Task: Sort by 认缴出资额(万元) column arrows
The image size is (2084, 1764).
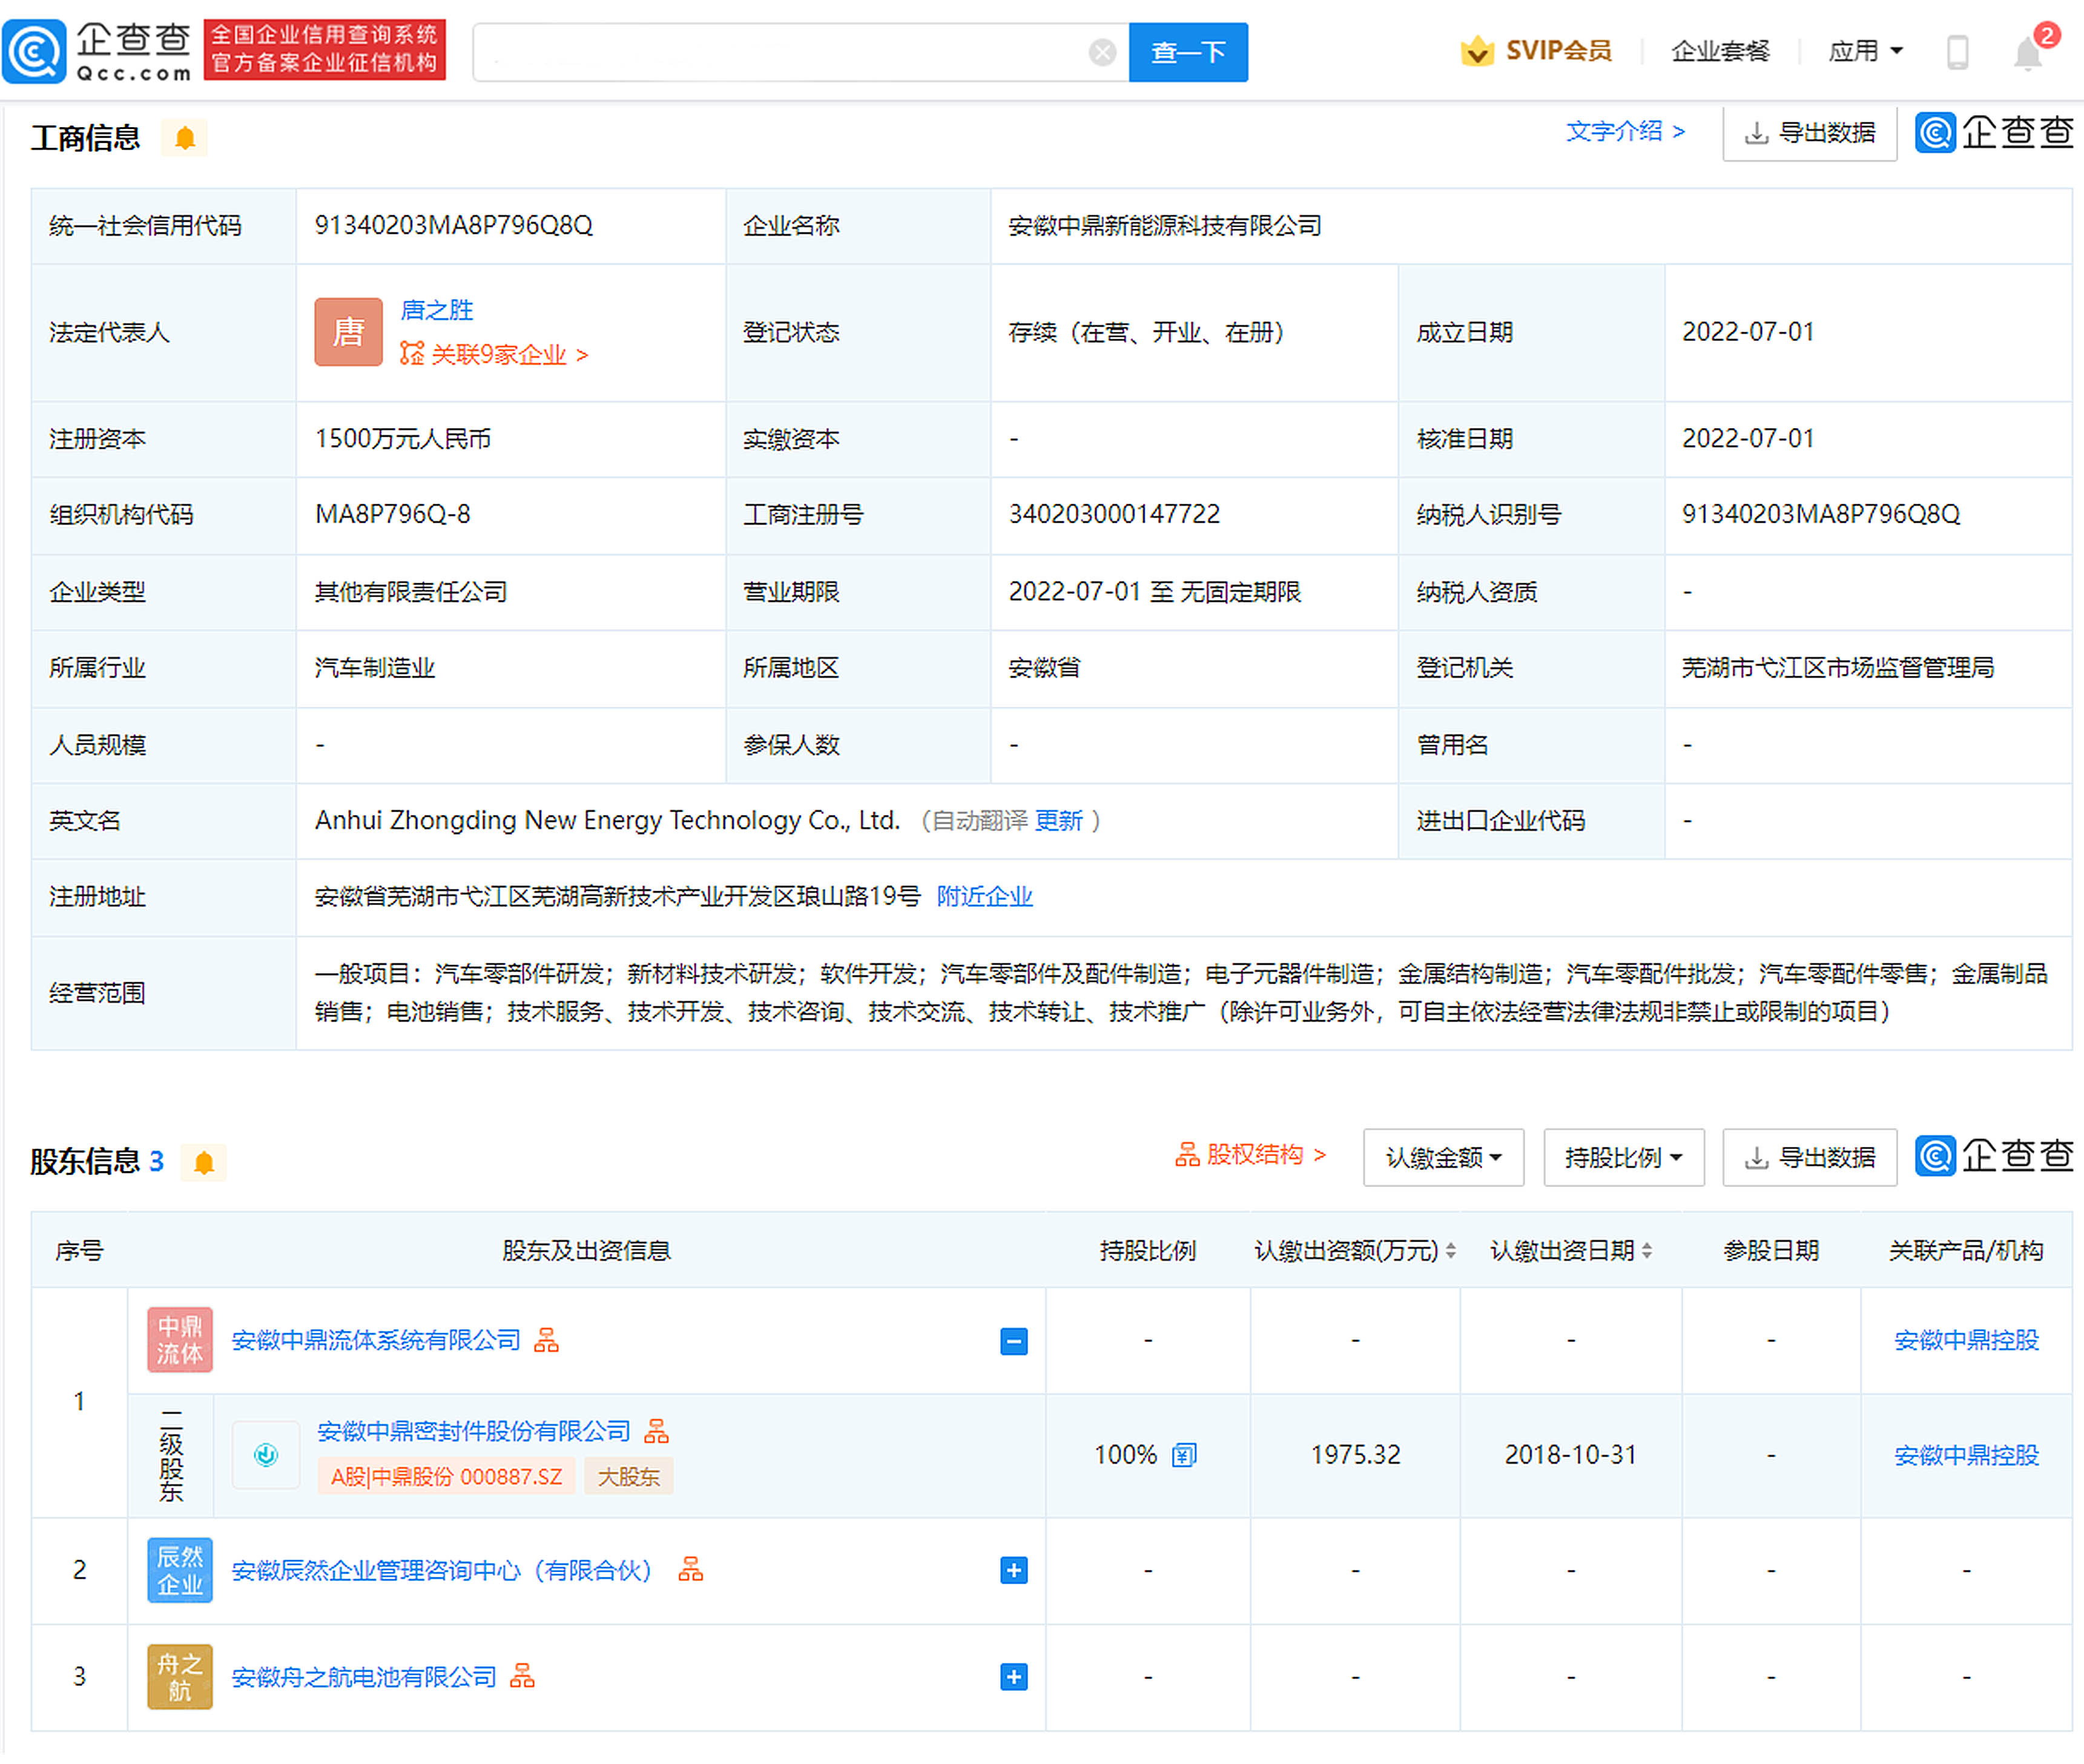Action: pyautogui.click(x=1450, y=1250)
